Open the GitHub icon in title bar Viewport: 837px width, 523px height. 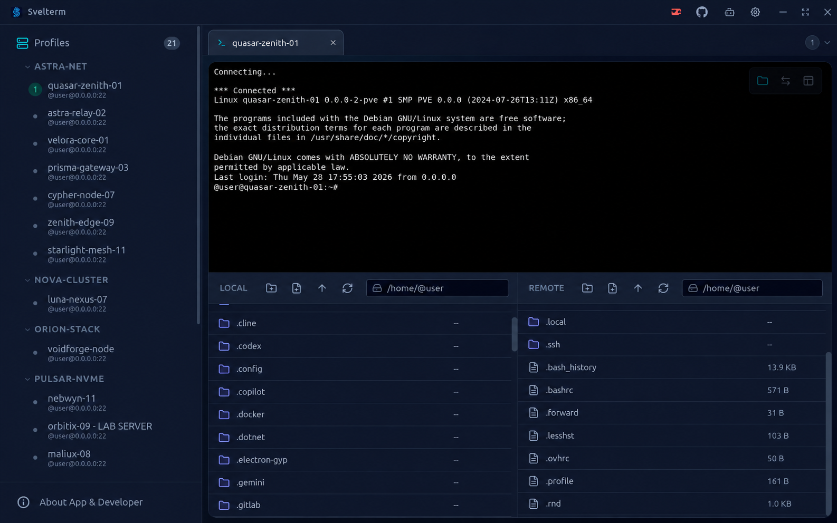(x=702, y=12)
